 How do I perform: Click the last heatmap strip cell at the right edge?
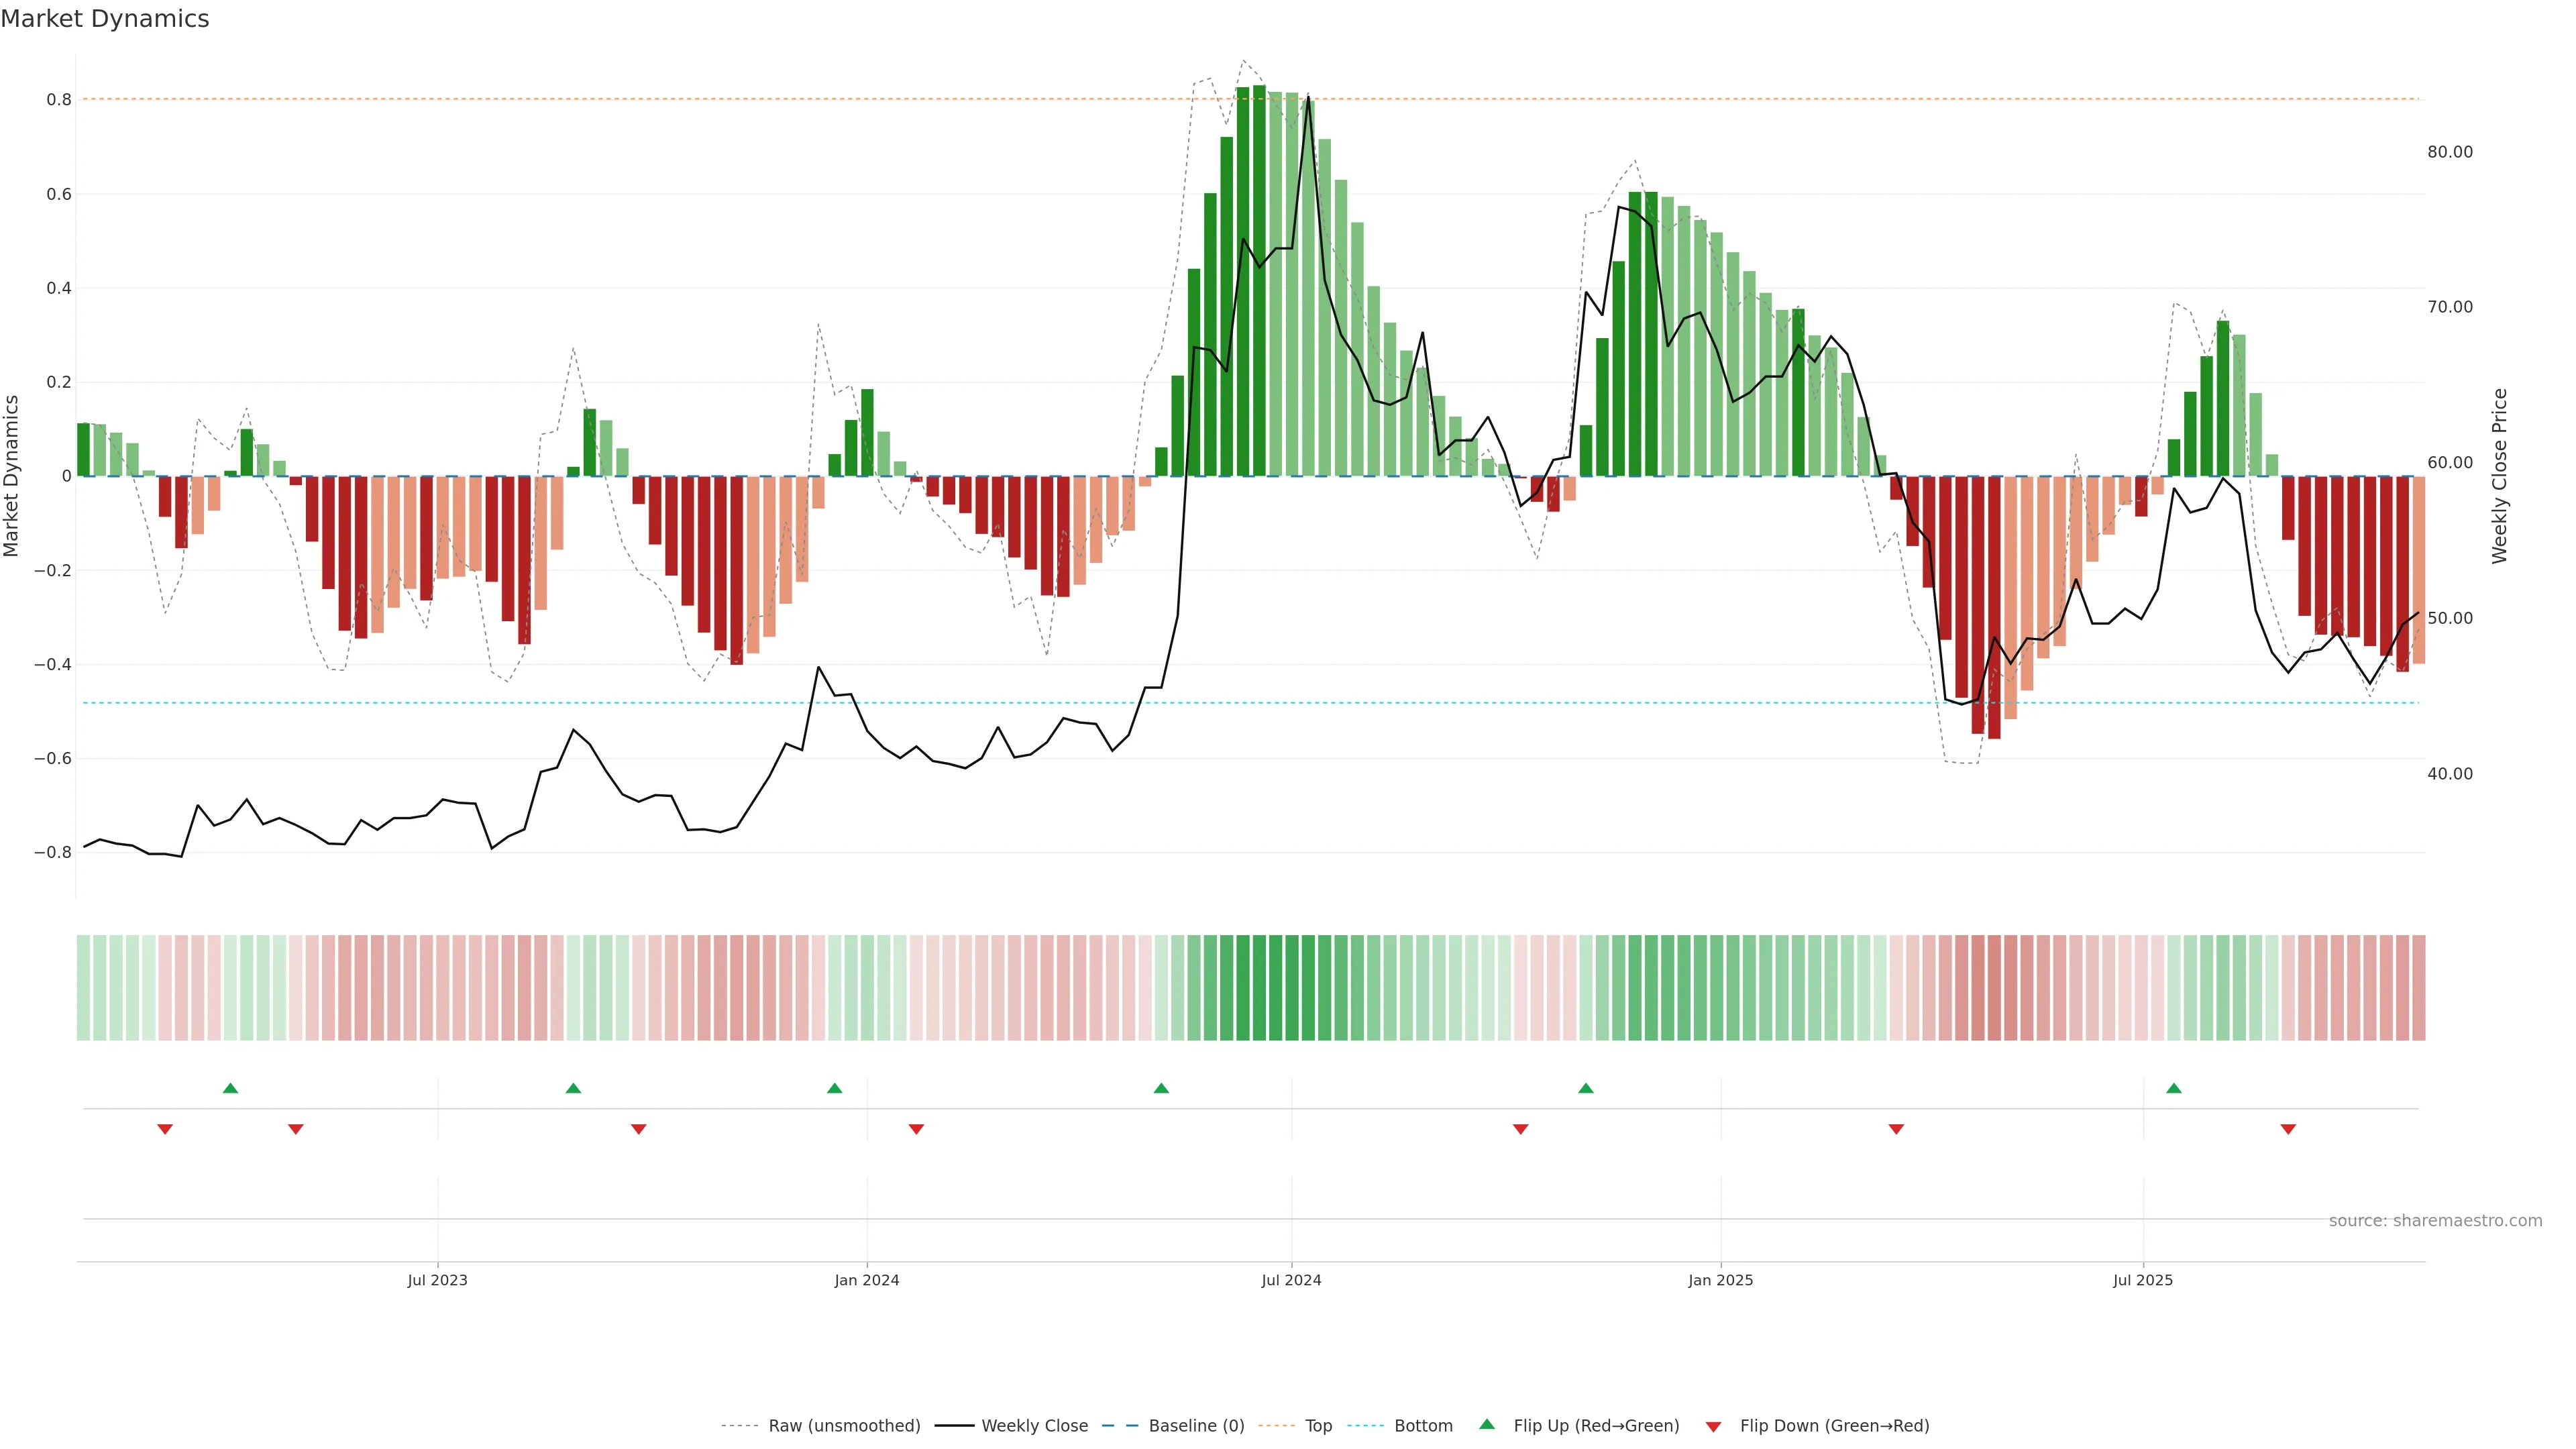pos(2418,987)
